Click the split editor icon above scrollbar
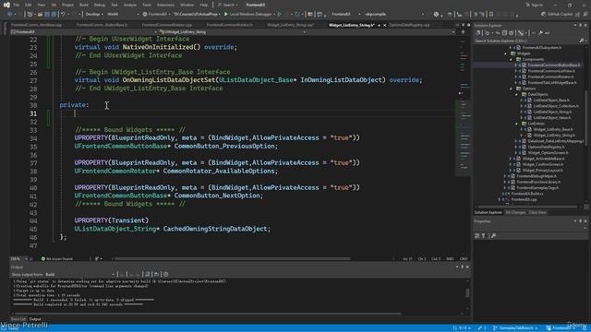Image resolution: width=591 pixels, height=332 pixels. coord(464,32)
